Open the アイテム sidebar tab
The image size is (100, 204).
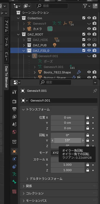[6, 26]
